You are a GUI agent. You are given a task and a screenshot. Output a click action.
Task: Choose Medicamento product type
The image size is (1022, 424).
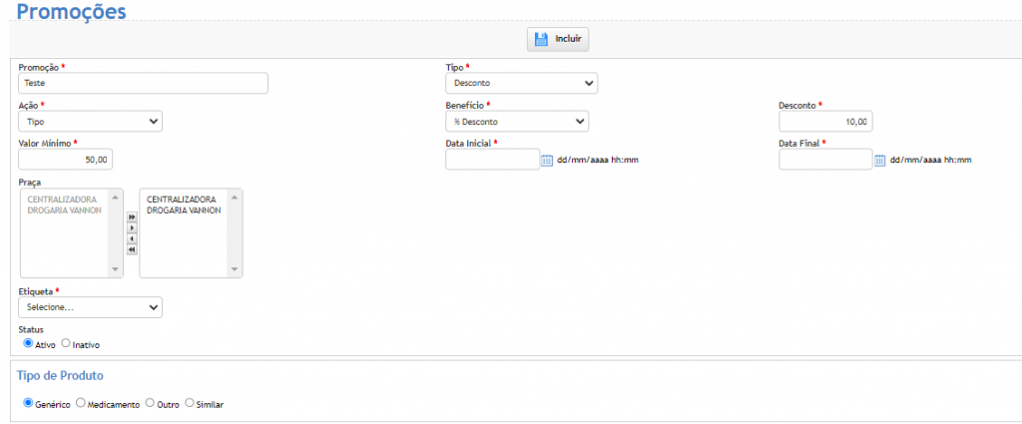click(x=81, y=403)
